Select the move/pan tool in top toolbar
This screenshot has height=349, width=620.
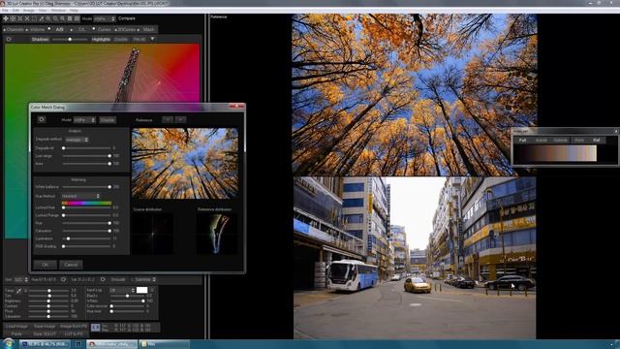(6, 18)
